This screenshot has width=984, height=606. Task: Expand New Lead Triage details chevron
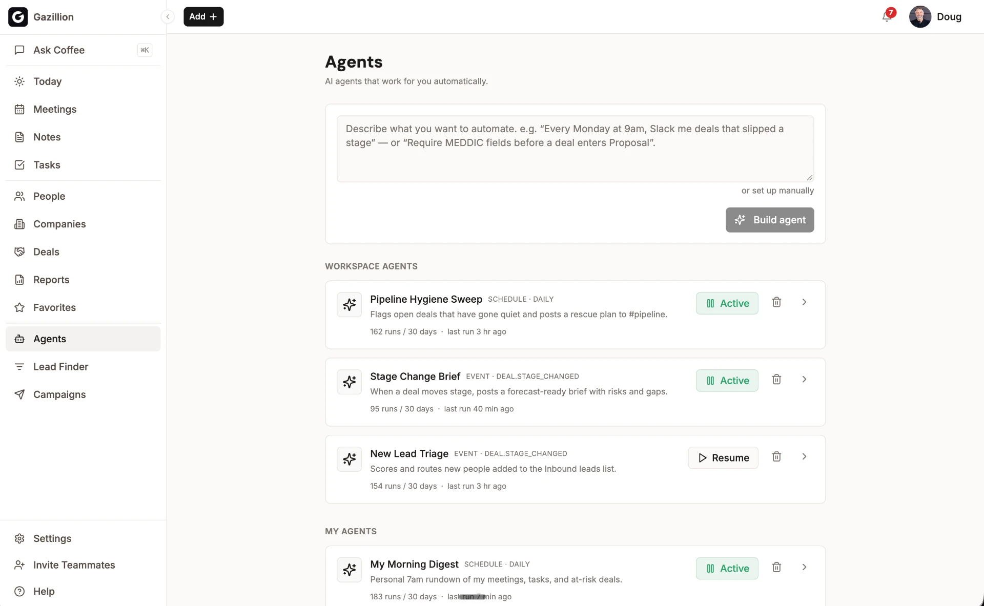[x=804, y=457]
